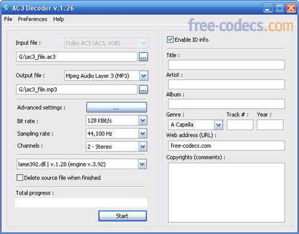Click the AC3 Decoder title bar icon
The image size is (299, 234).
tap(6, 8)
